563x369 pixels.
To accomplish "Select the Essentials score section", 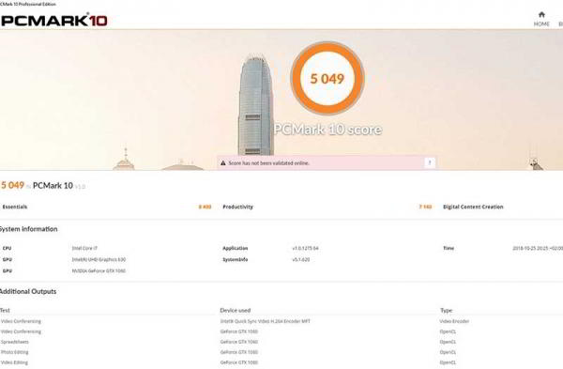I will tap(107, 207).
